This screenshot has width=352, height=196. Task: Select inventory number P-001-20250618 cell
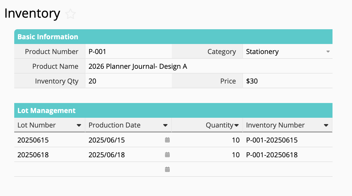pyautogui.click(x=287, y=155)
